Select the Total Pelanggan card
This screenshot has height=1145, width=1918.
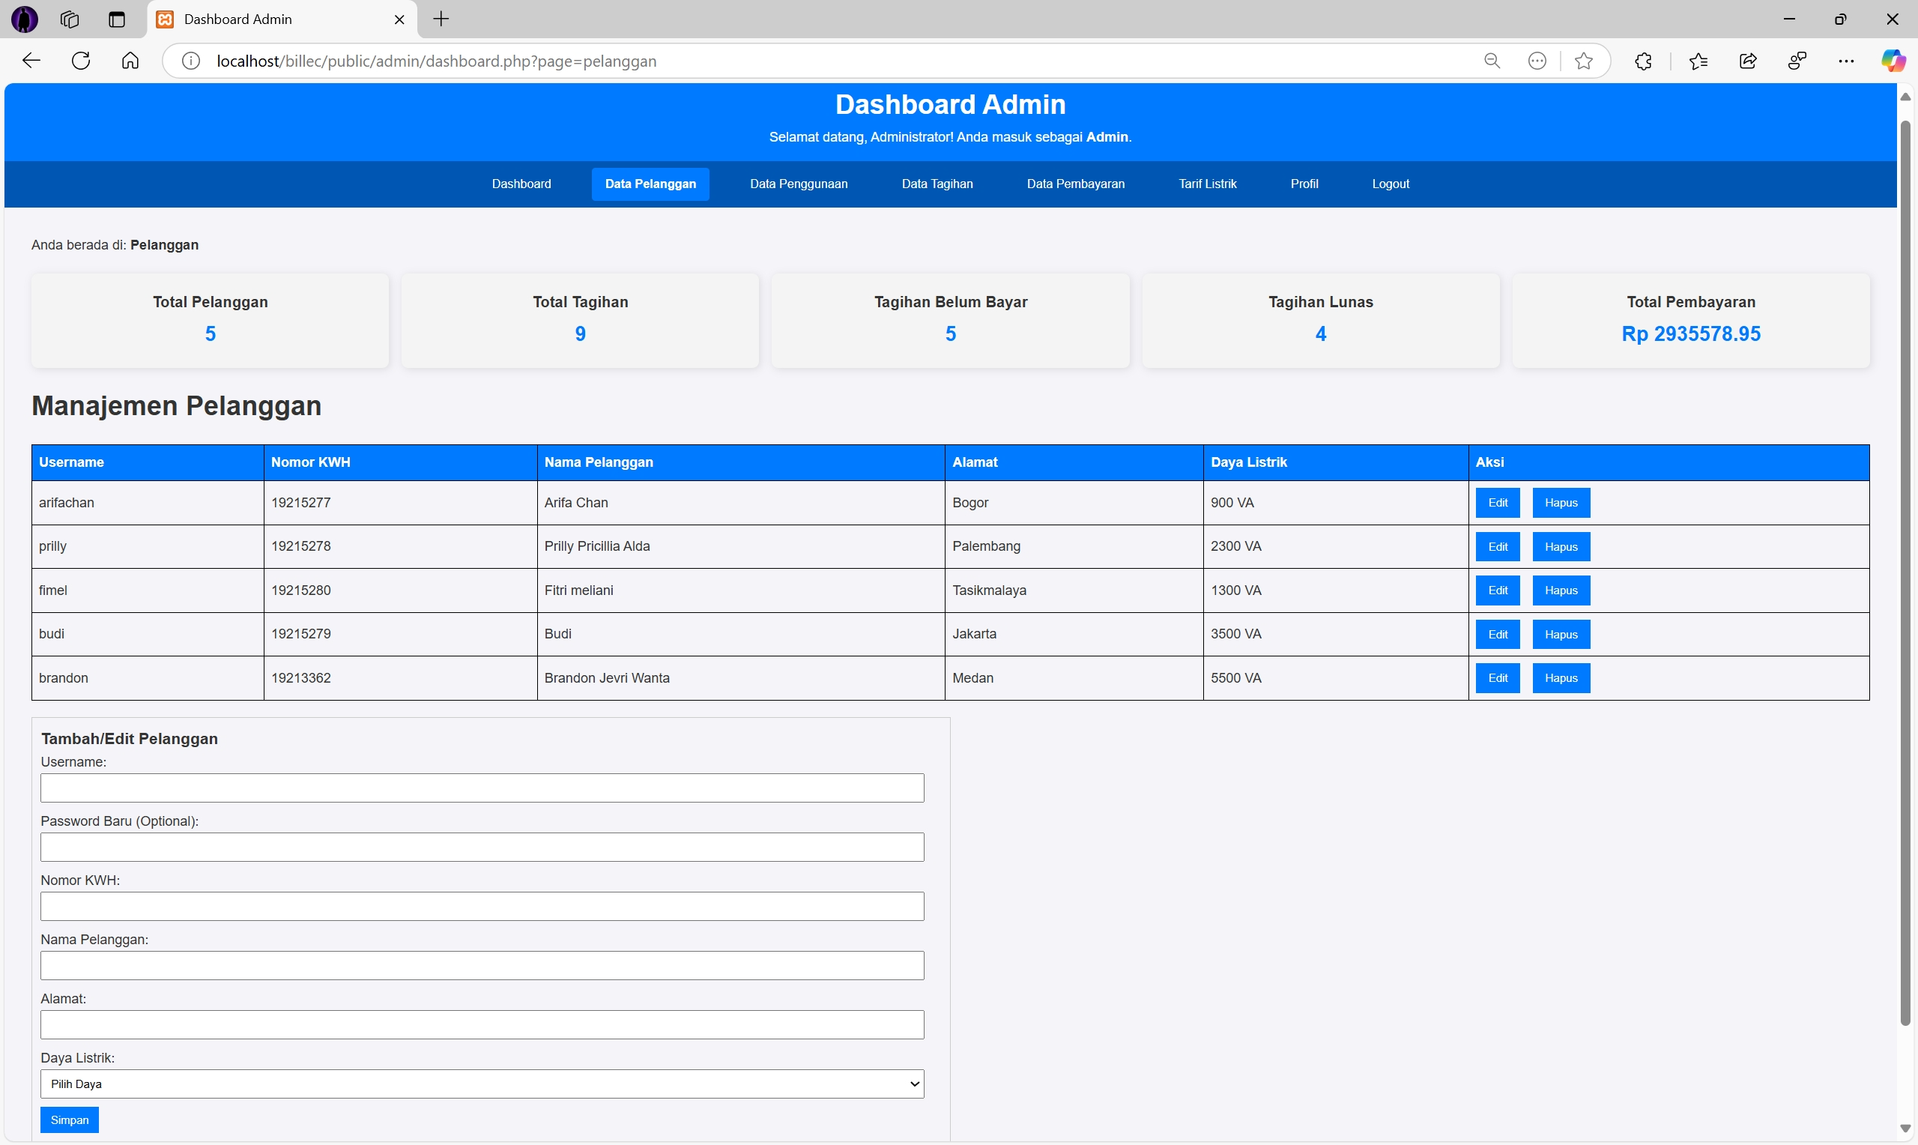[x=210, y=320]
